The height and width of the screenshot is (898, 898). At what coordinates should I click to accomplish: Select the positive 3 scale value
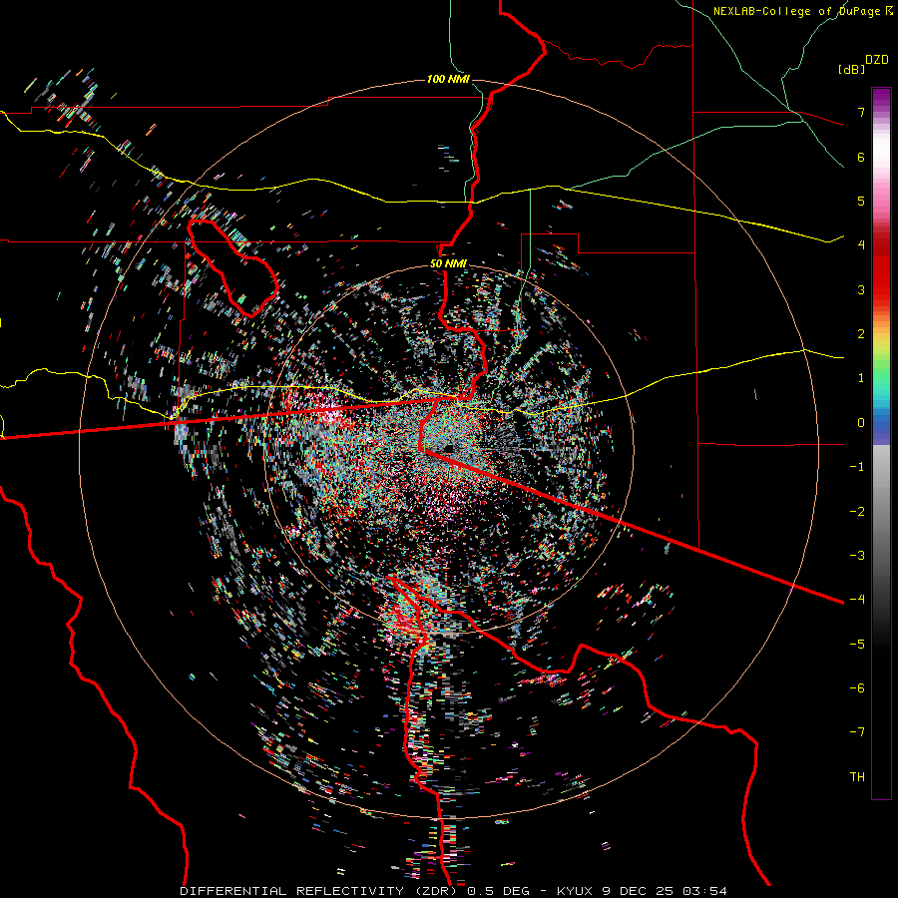tap(861, 289)
